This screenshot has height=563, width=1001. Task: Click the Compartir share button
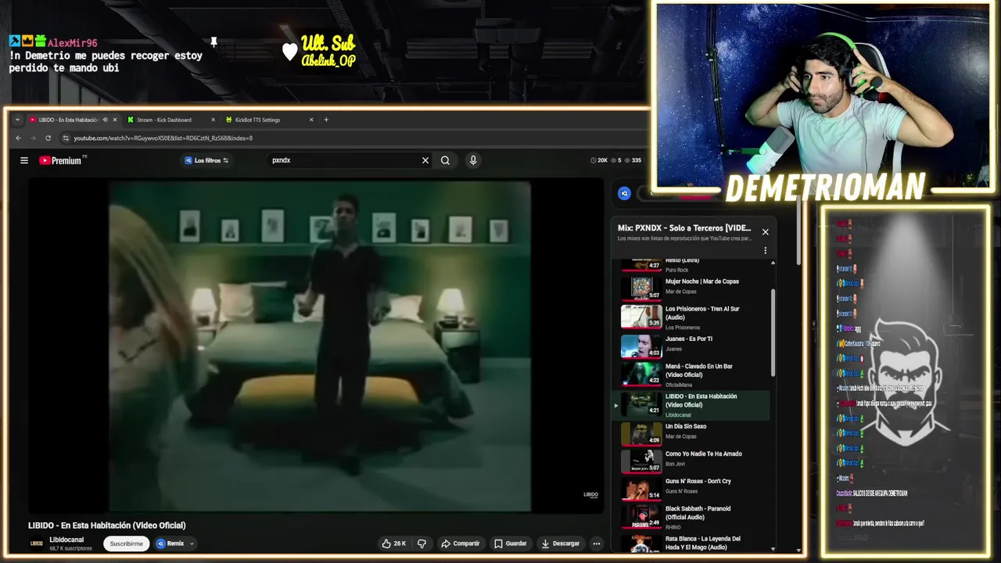(460, 543)
